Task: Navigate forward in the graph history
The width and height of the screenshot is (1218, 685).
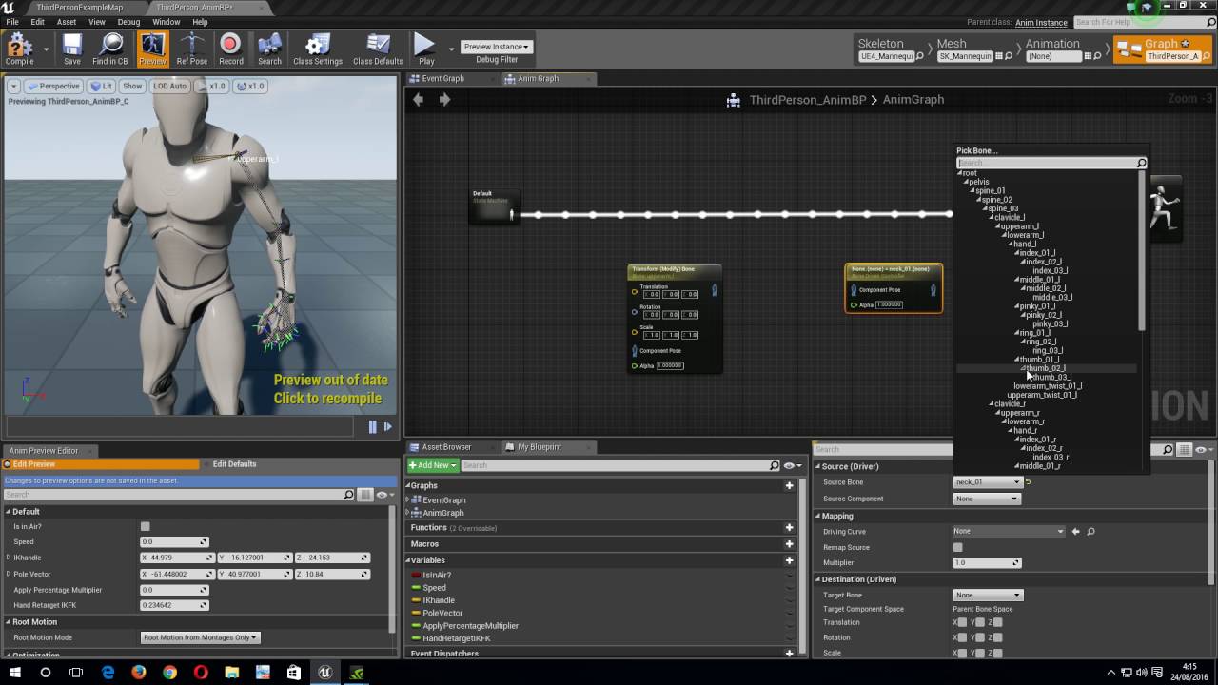Action: (444, 99)
